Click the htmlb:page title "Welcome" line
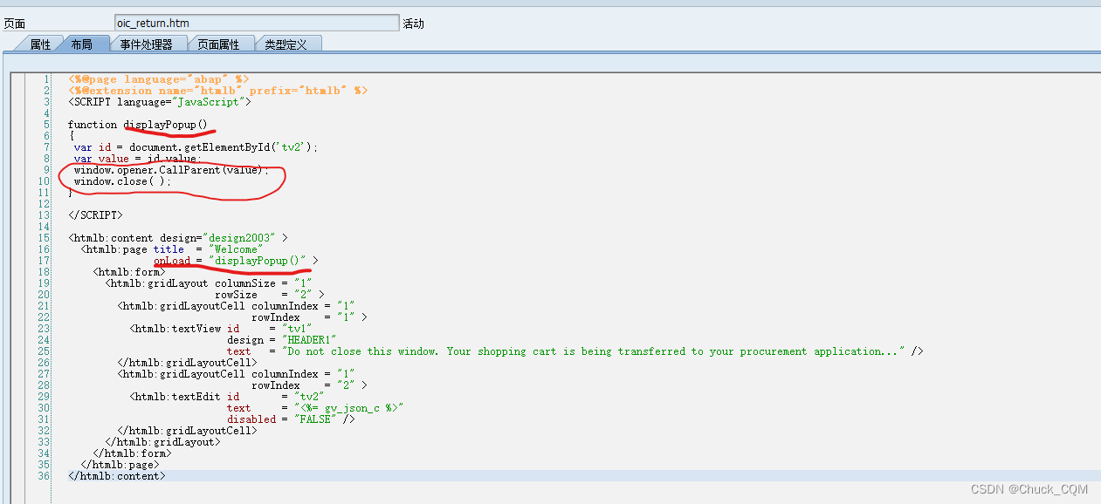The image size is (1101, 504). click(x=172, y=249)
